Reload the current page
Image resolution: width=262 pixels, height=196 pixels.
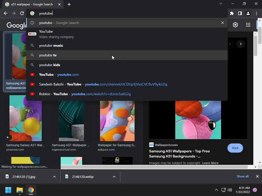(22, 13)
